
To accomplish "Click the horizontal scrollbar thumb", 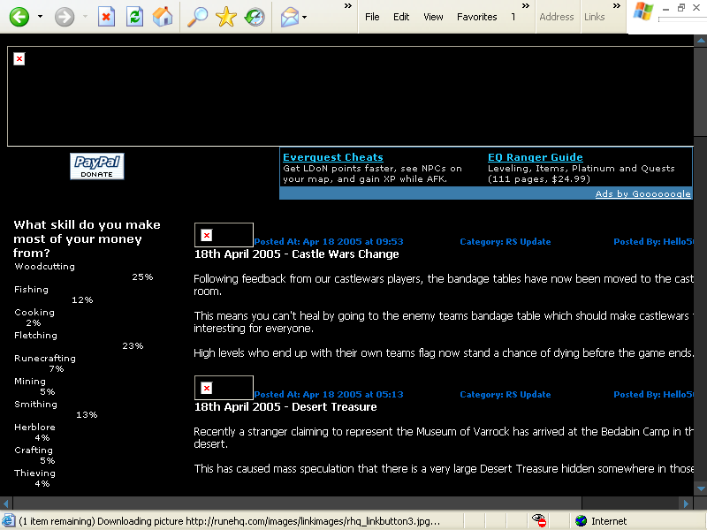I will pyautogui.click(x=298, y=503).
